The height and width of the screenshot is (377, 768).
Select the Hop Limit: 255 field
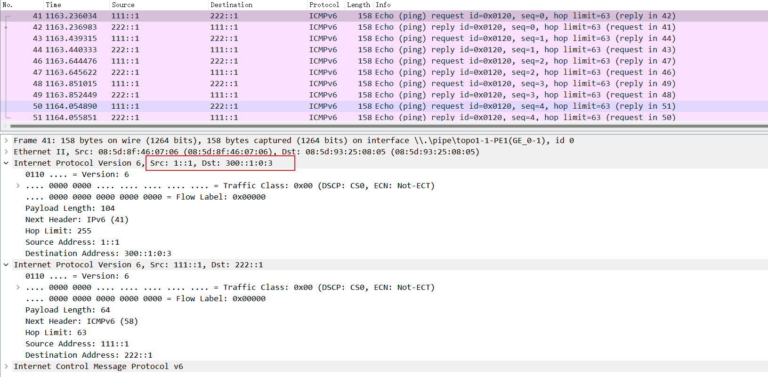[x=58, y=231]
